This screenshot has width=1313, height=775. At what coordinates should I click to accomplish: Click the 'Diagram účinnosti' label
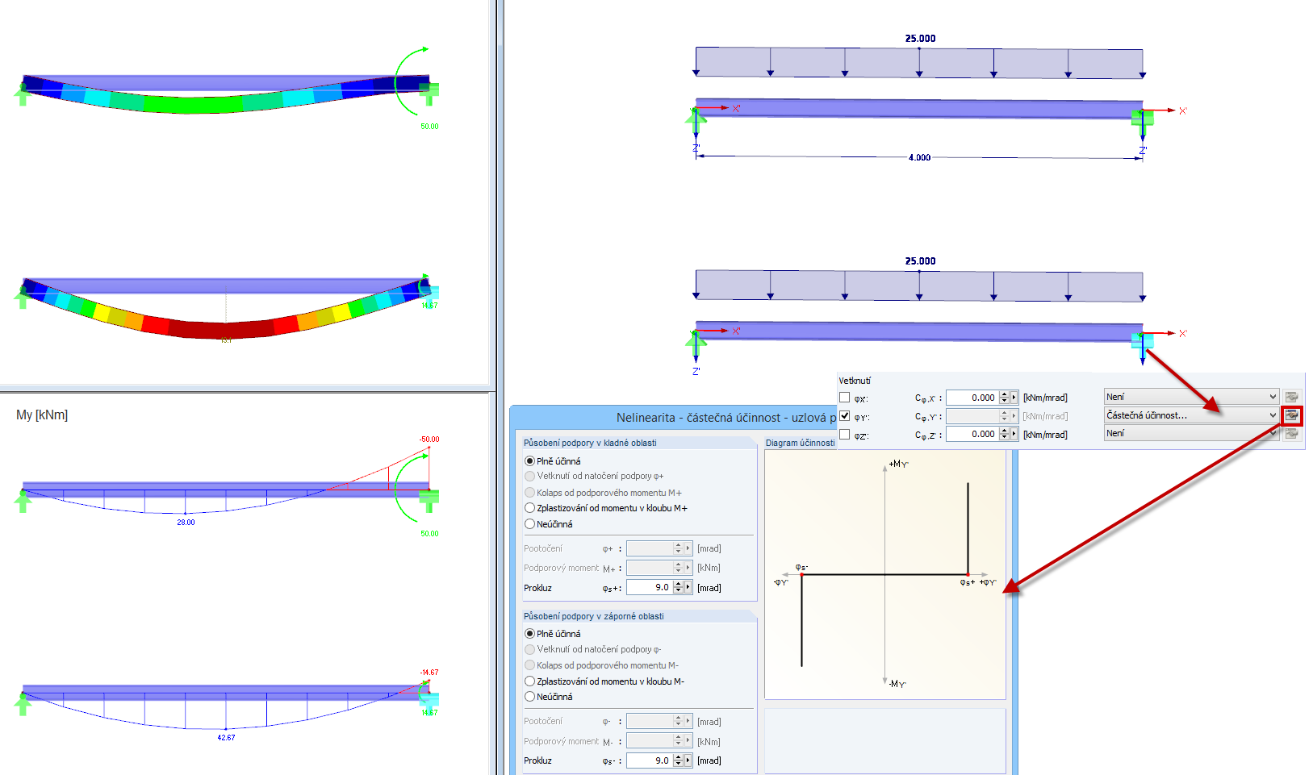click(801, 443)
